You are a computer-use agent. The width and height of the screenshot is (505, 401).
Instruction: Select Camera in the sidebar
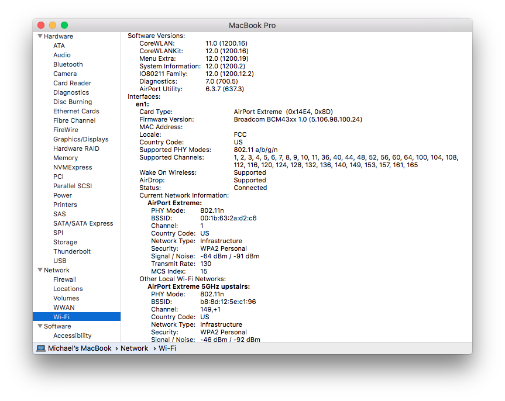coord(65,74)
